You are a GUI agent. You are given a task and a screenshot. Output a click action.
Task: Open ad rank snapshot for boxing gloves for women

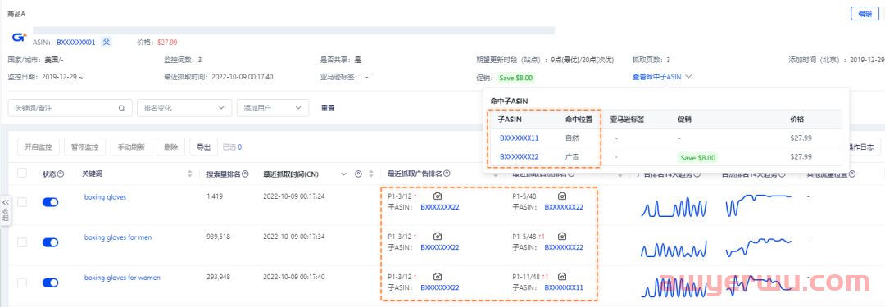(438, 277)
